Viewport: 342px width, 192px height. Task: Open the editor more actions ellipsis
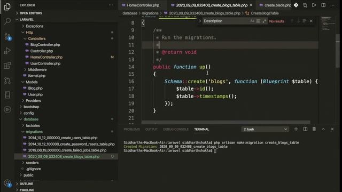[x=332, y=5]
